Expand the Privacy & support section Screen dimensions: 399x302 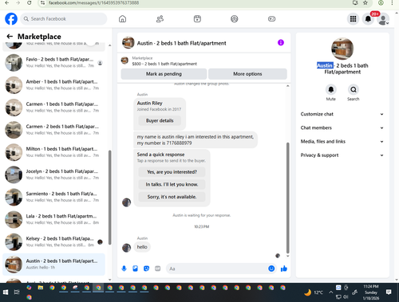pyautogui.click(x=342, y=155)
